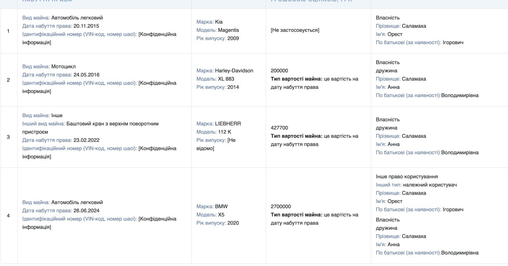Click the model 'Magentis'
The image size is (508, 266).
(229, 30)
